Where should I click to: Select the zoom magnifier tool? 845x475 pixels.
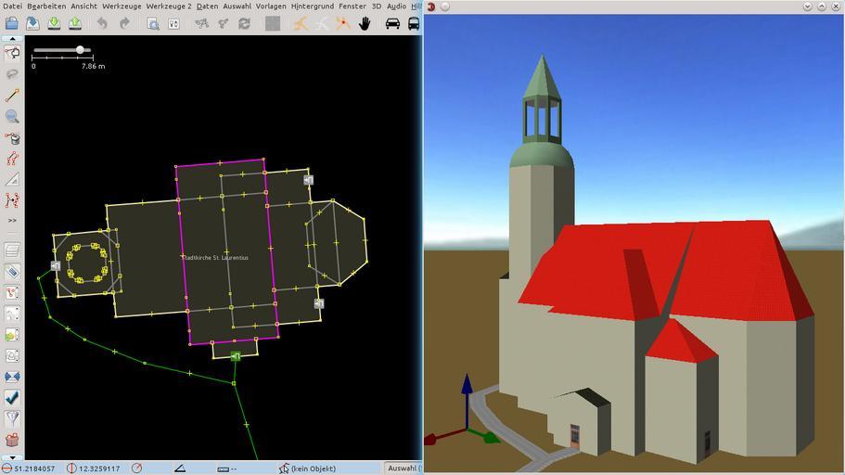pos(12,117)
